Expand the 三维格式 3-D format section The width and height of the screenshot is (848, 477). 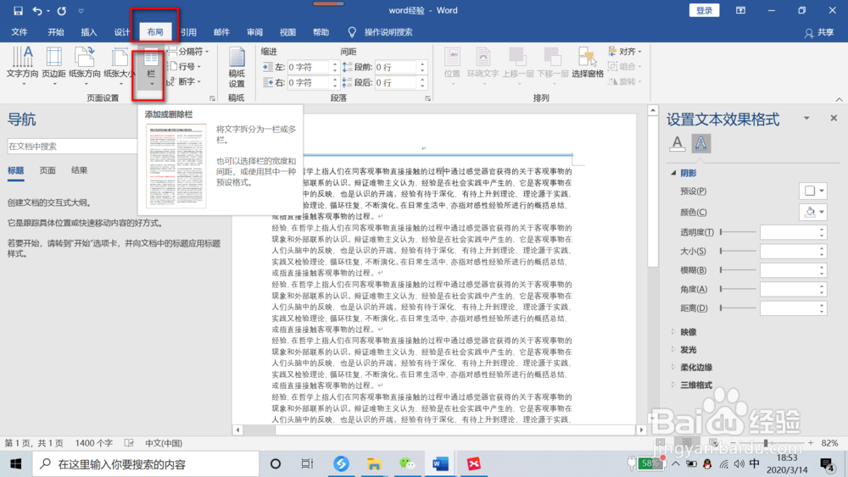coord(673,385)
